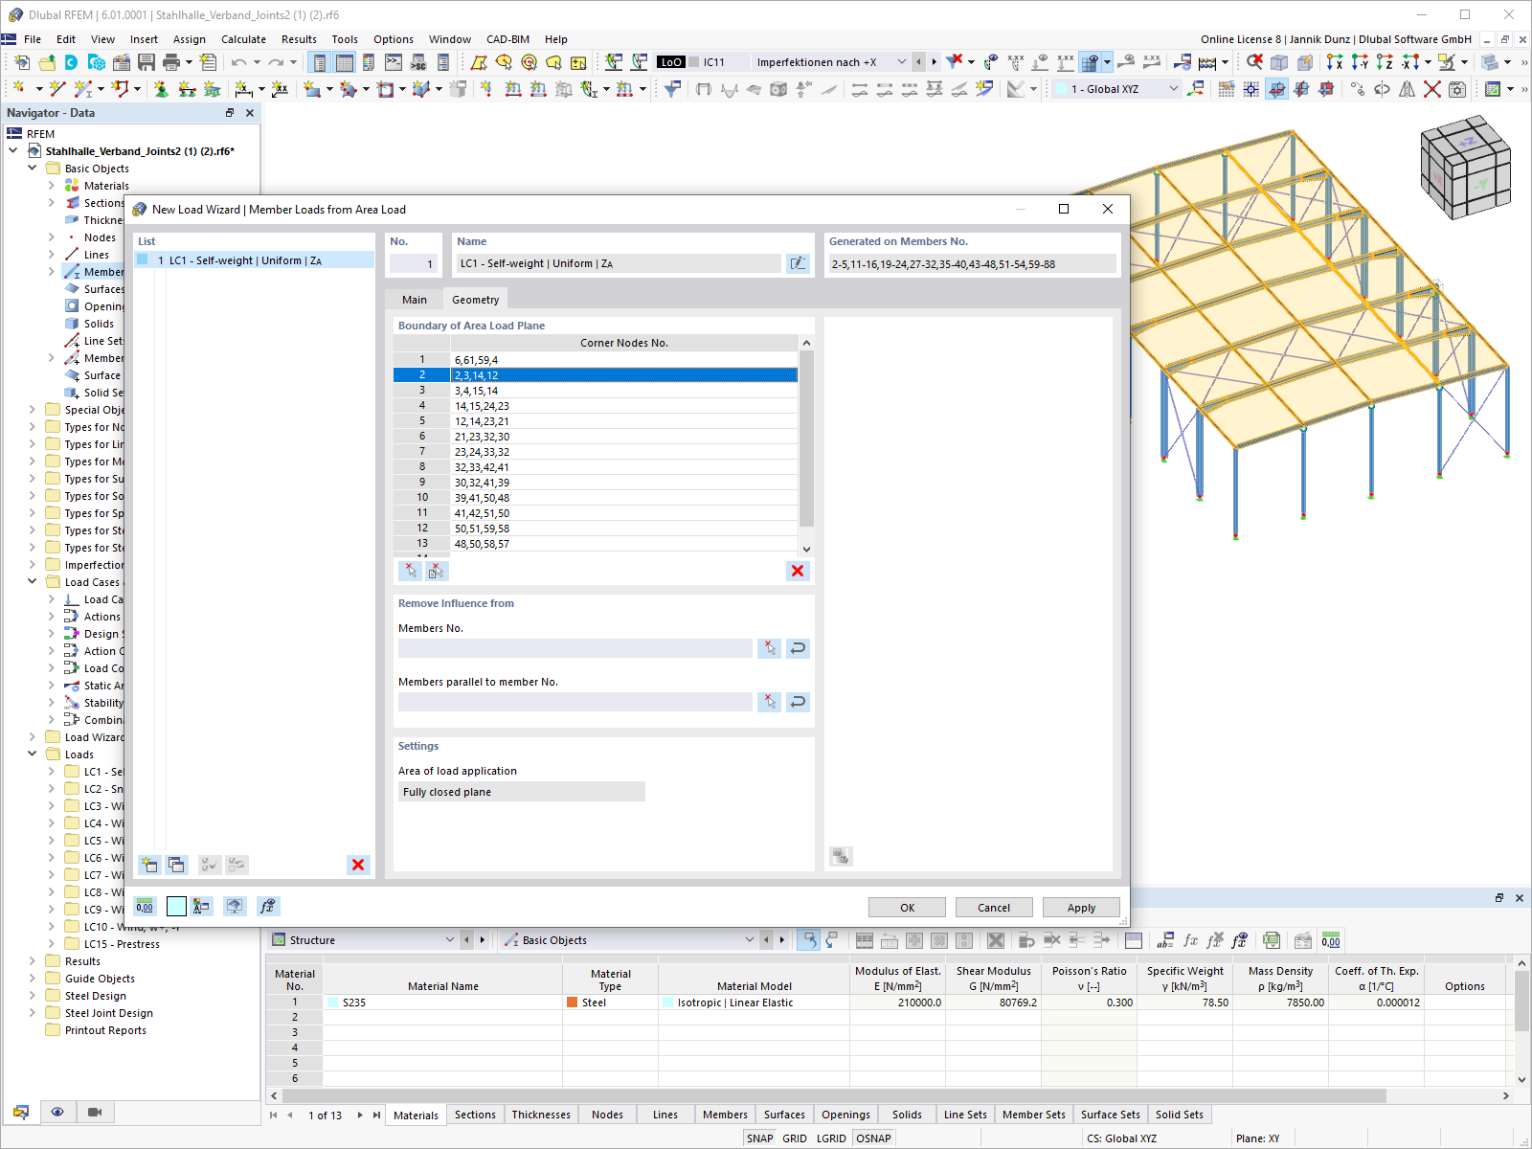Click pick icon next to Members No. field

coord(769,648)
